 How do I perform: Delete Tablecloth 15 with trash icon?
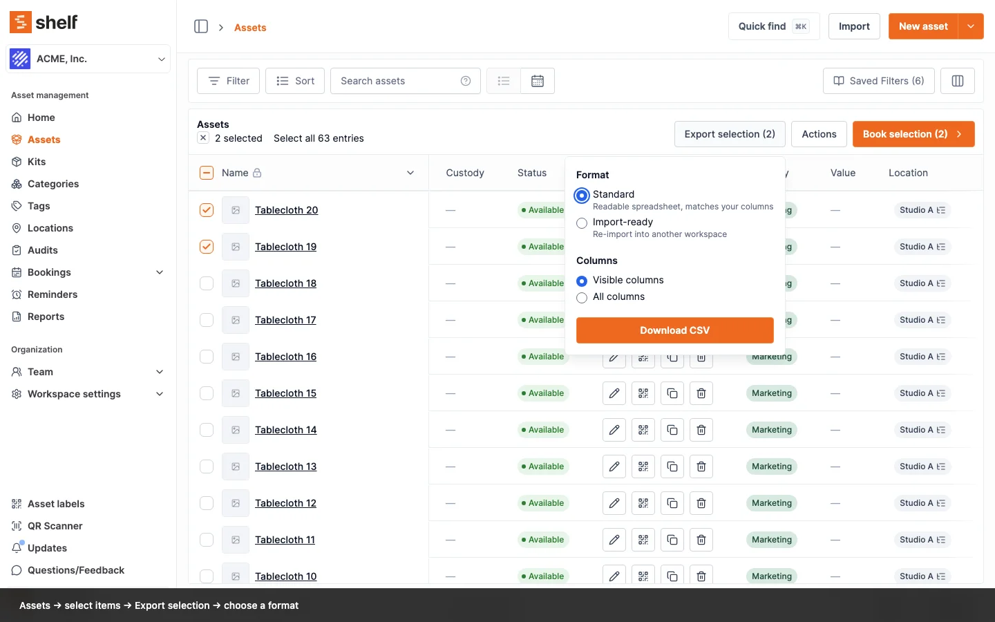click(701, 393)
